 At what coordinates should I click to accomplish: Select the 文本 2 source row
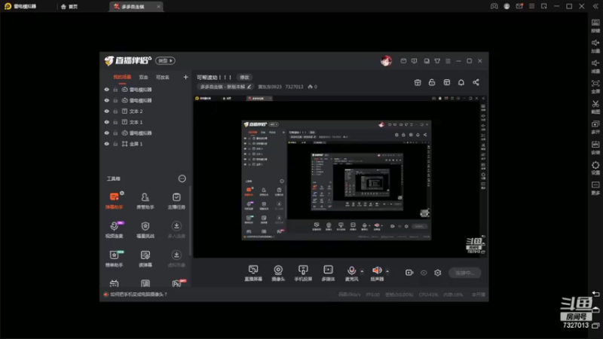pyautogui.click(x=146, y=111)
